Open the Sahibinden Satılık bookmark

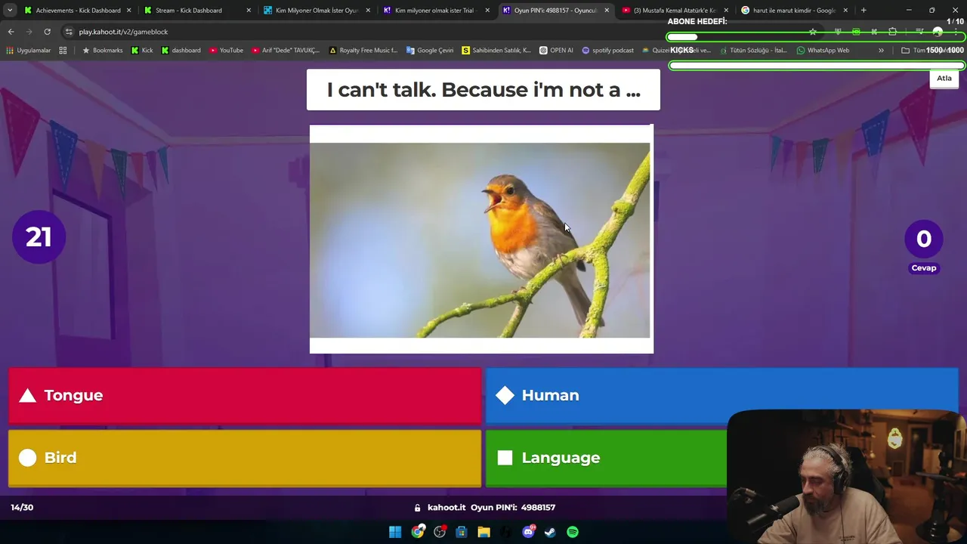point(496,51)
